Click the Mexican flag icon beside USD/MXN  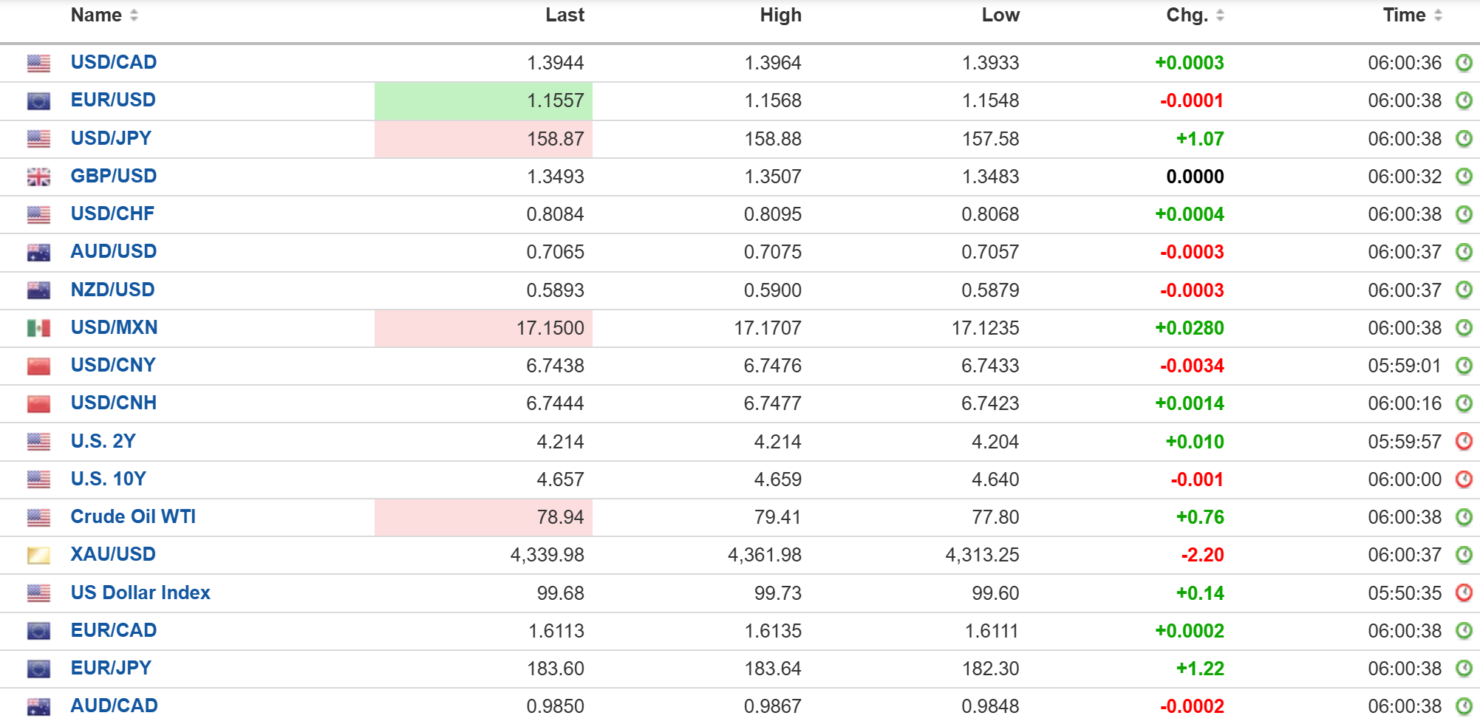38,328
